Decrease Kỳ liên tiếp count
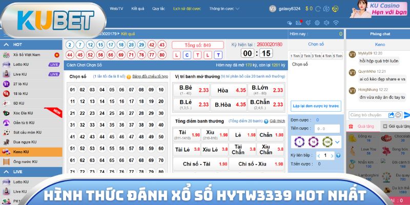This screenshot has width=410, height=205. coord(319,156)
